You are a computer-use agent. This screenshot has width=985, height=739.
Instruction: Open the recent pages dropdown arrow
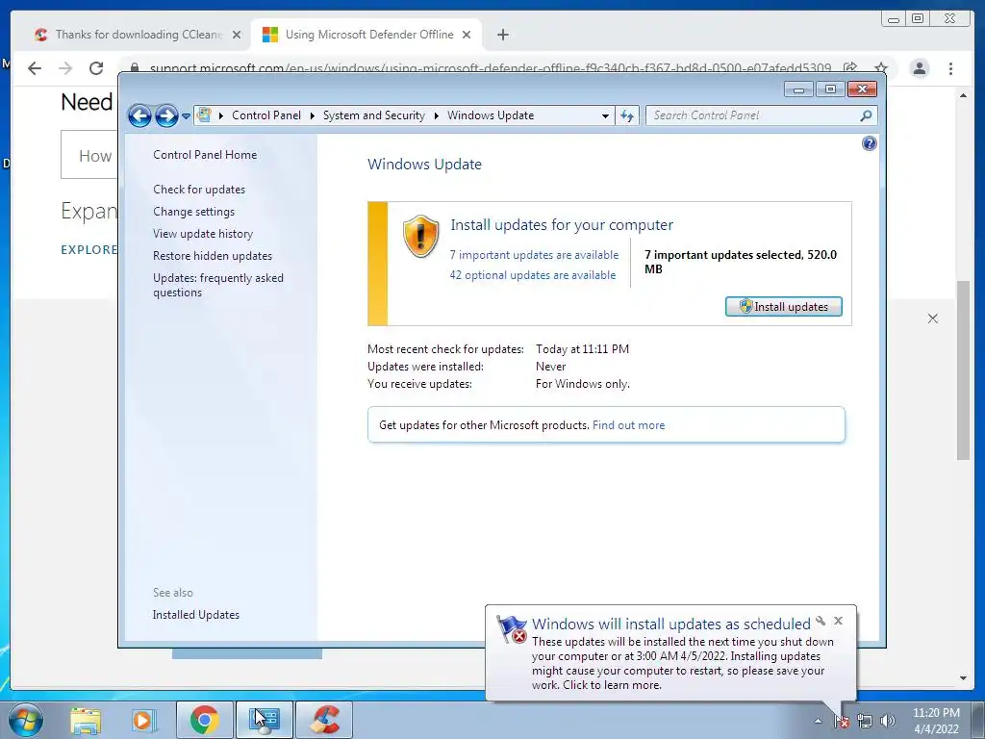[x=186, y=116]
